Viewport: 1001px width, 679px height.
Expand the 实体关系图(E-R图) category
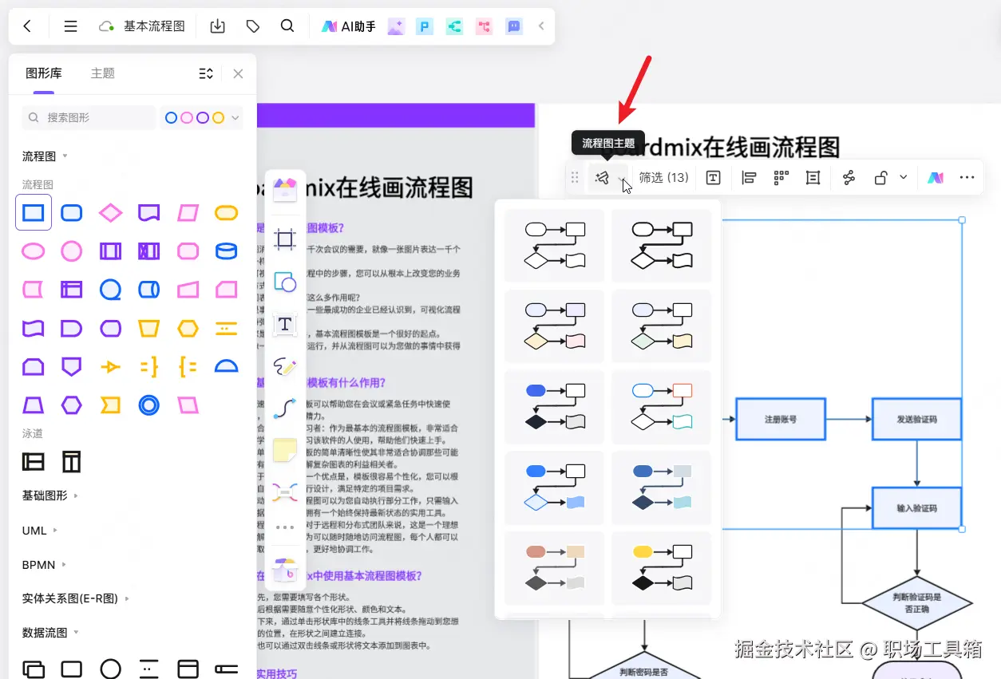point(76,598)
